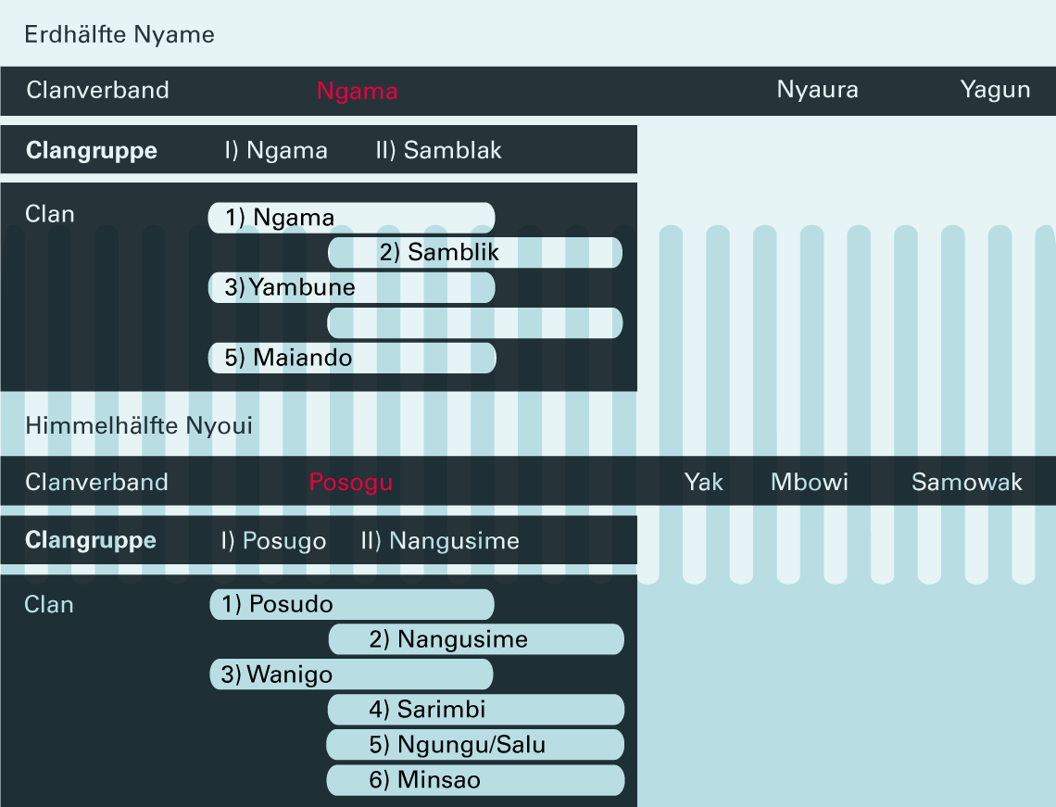Open the Yagun Clanverband entry
1056x807 pixels.
click(995, 90)
